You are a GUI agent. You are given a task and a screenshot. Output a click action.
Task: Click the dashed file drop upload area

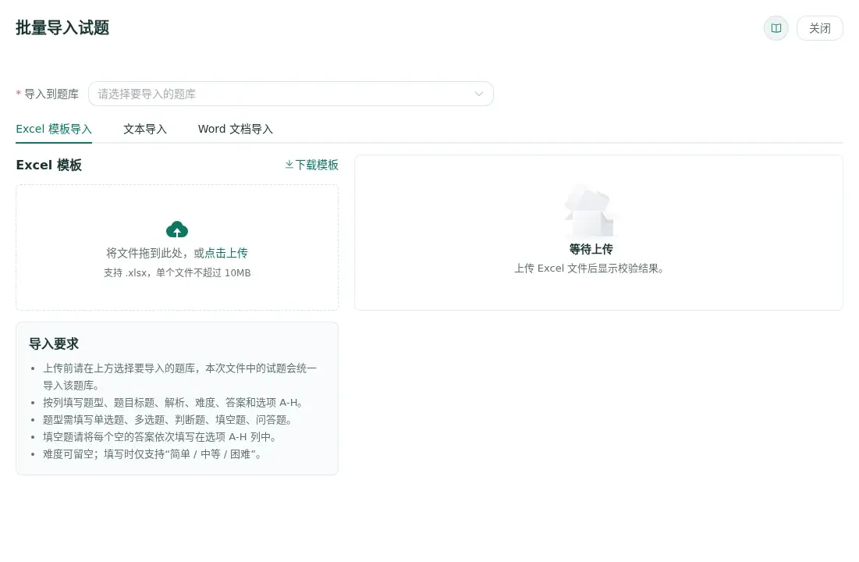(177, 247)
